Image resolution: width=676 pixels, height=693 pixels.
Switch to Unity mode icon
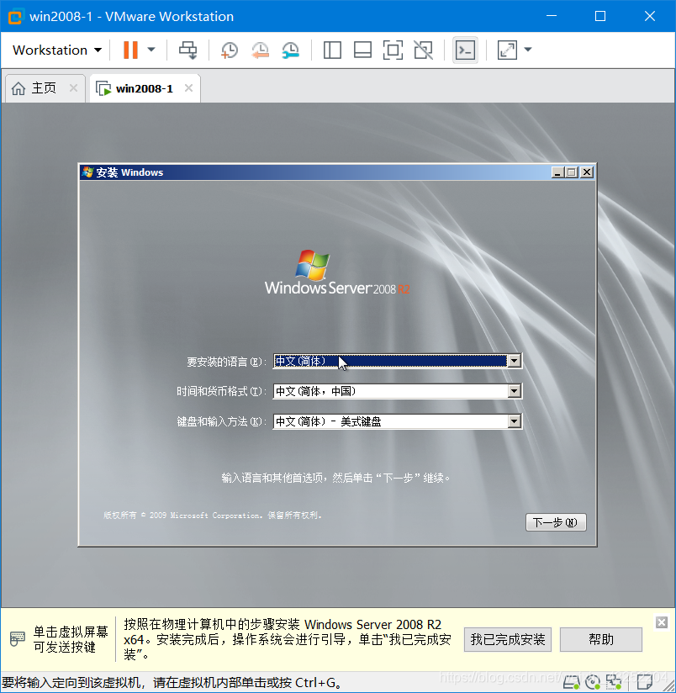[x=423, y=50]
